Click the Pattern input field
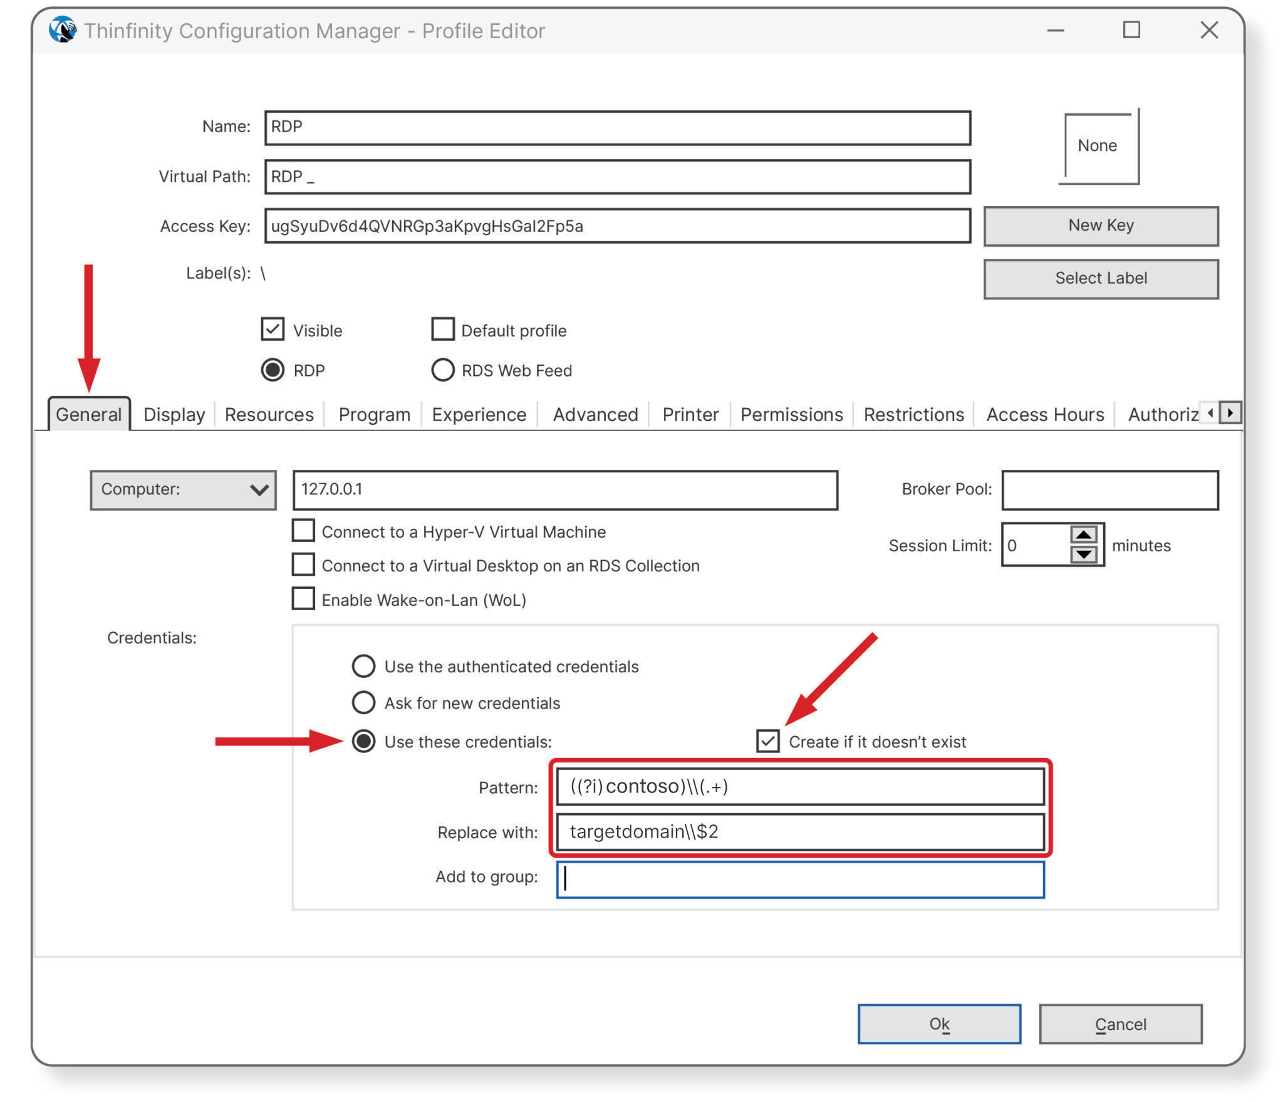Screen dimensions: 1283x1102 (801, 786)
